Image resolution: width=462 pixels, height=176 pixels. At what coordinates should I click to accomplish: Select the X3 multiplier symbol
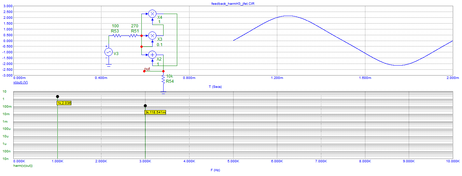click(x=152, y=36)
